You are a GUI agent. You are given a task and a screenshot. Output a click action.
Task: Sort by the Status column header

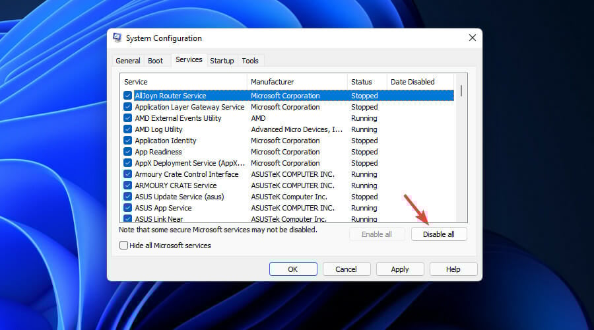pyautogui.click(x=367, y=82)
